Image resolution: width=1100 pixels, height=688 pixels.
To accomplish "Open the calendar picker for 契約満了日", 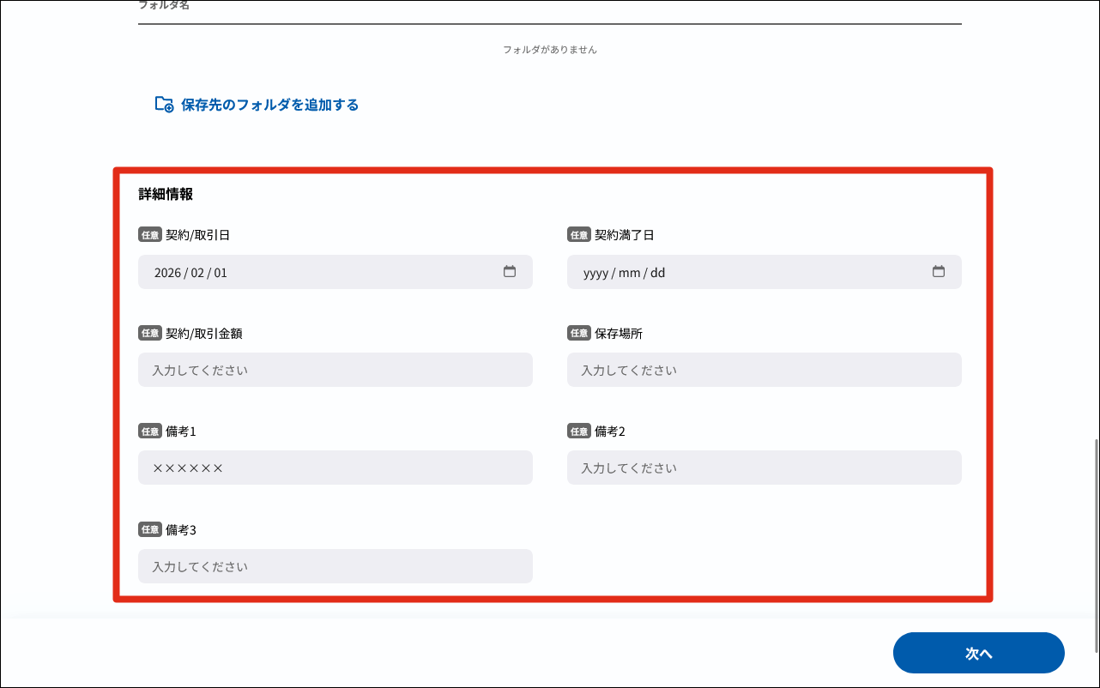I will (x=939, y=272).
